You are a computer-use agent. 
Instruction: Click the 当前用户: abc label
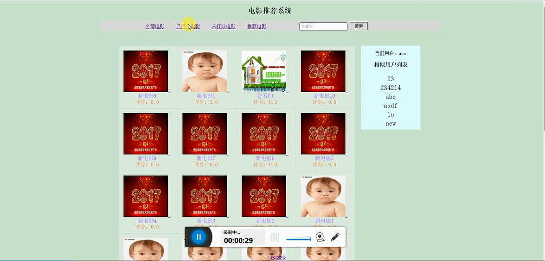[391, 53]
